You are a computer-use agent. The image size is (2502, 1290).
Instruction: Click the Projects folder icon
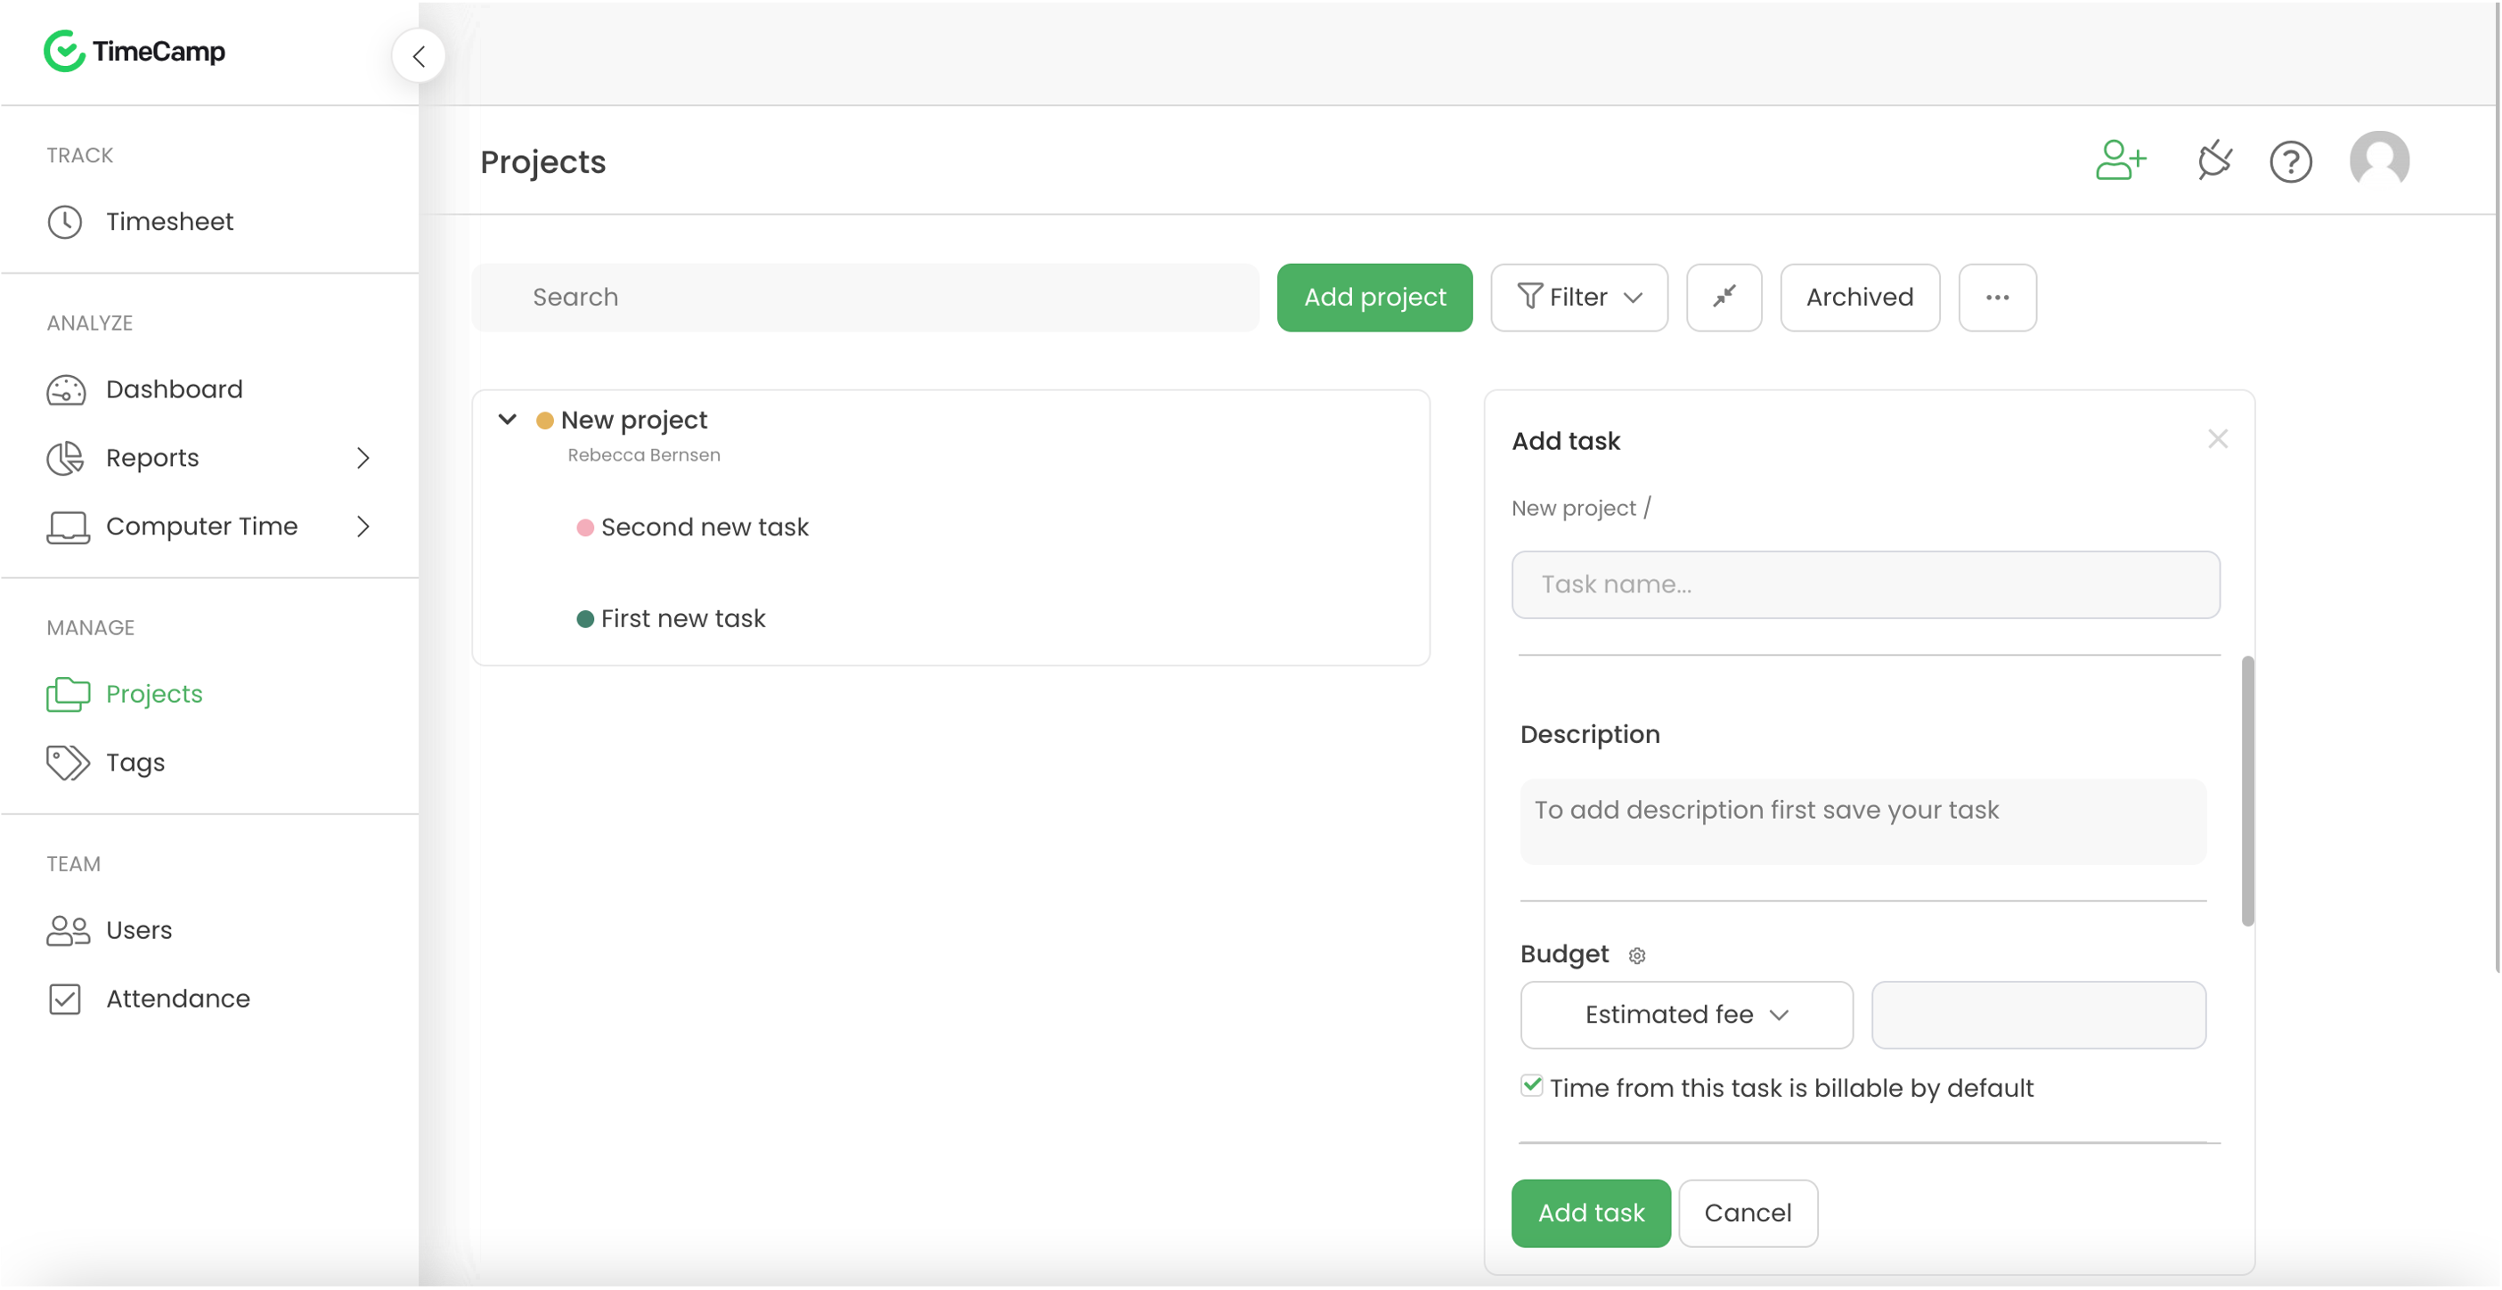pyautogui.click(x=68, y=693)
